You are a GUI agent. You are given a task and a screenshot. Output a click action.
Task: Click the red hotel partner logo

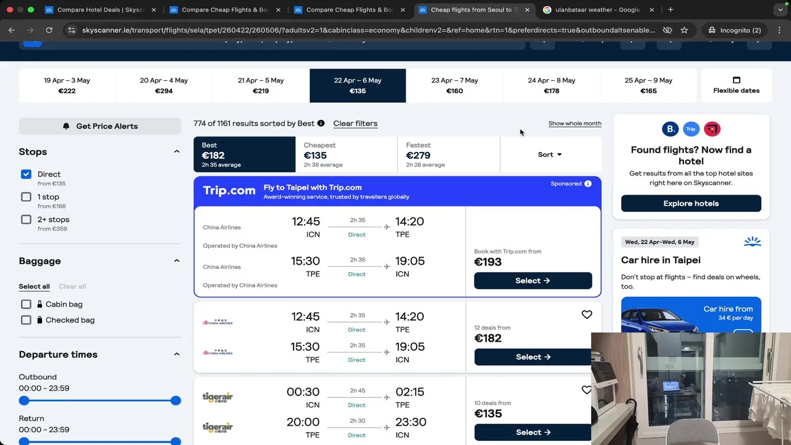712,129
